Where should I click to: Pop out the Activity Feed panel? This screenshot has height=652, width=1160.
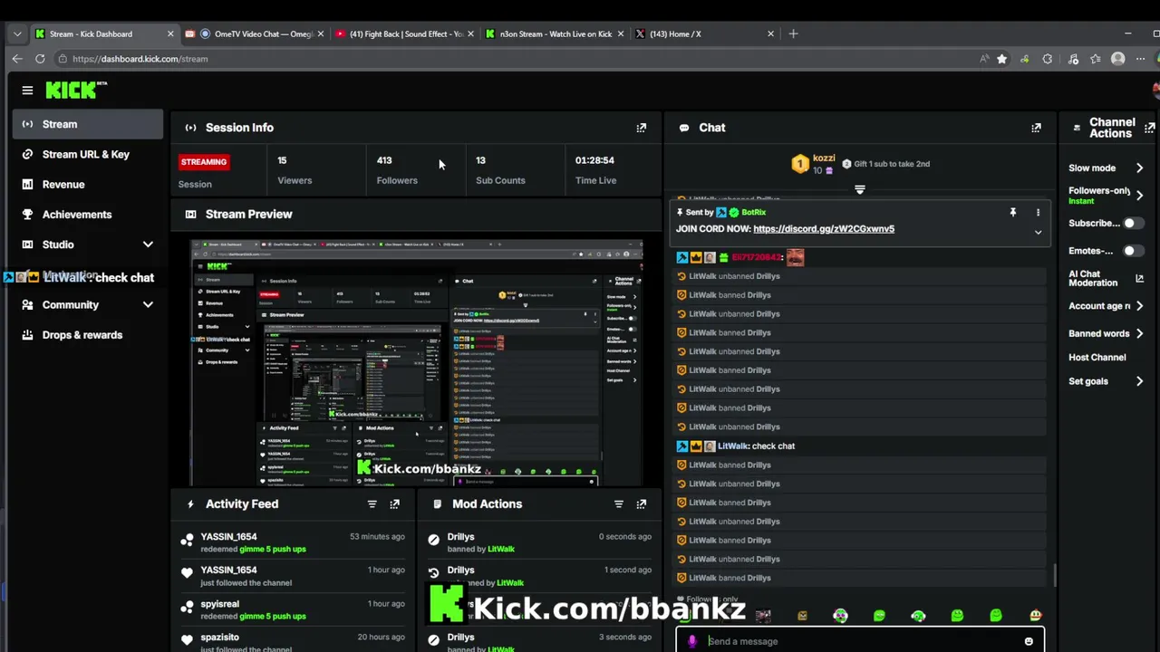[x=394, y=504]
